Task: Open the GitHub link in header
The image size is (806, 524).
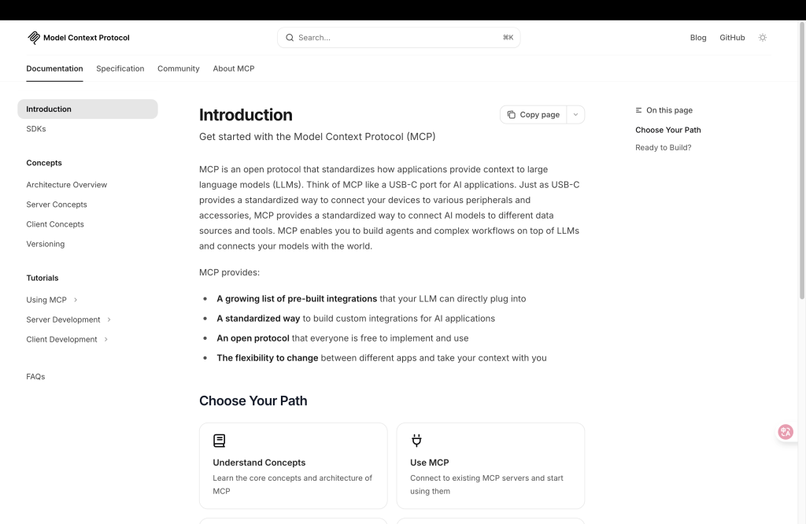Action: (732, 38)
